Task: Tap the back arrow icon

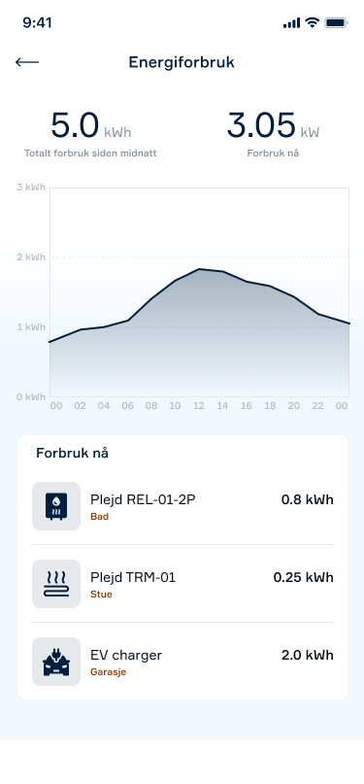Action: pyautogui.click(x=27, y=62)
